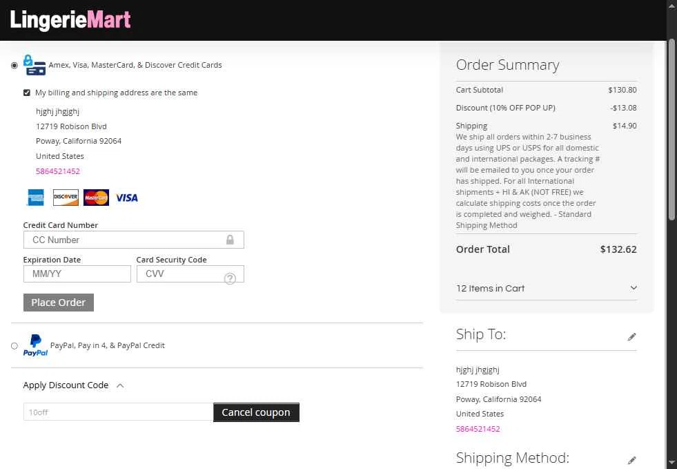Image resolution: width=677 pixels, height=469 pixels.
Task: Click the Visa card logo
Action: (127, 198)
